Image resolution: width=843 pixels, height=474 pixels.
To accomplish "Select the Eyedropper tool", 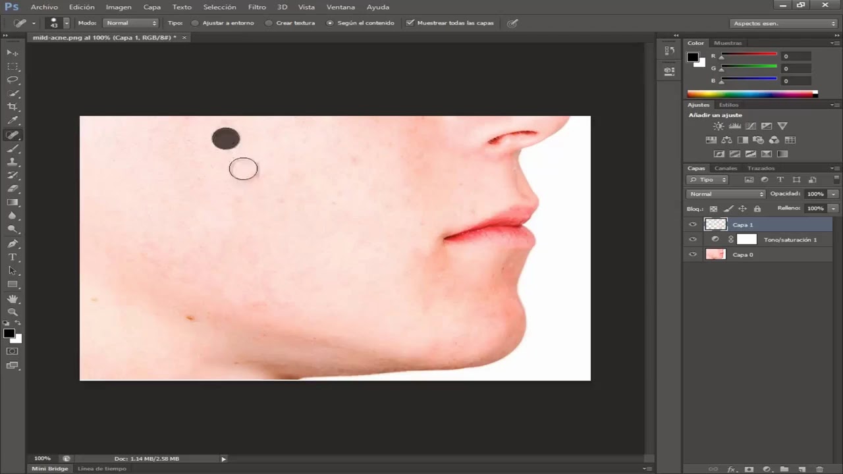I will (x=13, y=120).
